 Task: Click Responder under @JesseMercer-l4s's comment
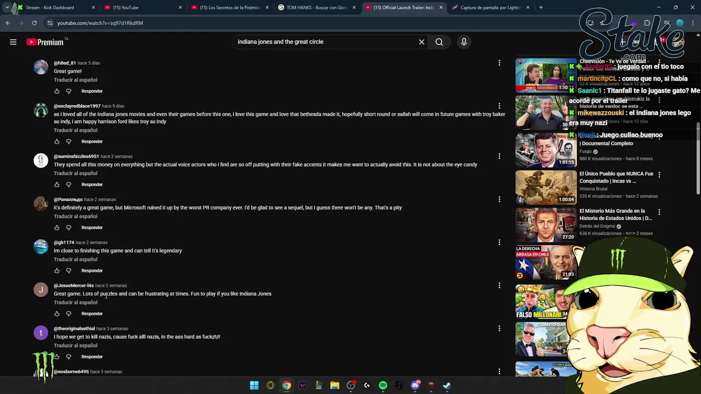(92, 314)
